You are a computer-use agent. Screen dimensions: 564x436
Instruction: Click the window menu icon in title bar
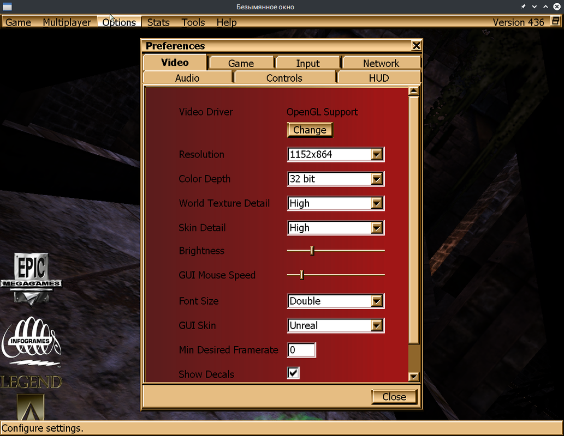(x=7, y=7)
